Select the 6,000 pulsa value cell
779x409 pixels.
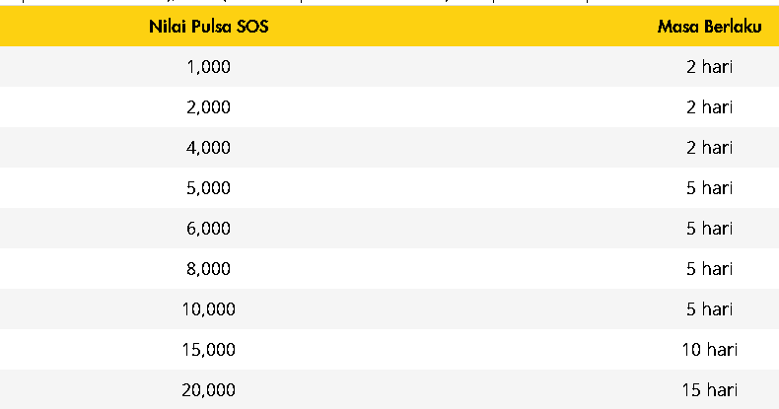209,229
